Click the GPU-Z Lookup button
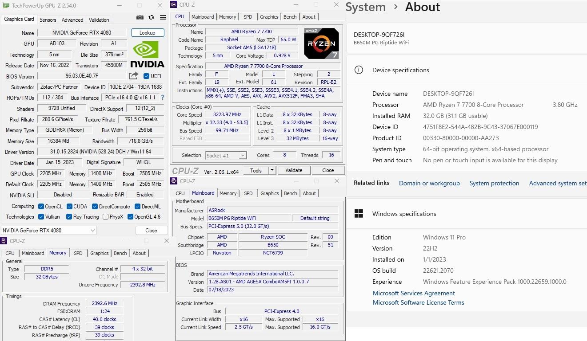The width and height of the screenshot is (587, 341). click(148, 33)
